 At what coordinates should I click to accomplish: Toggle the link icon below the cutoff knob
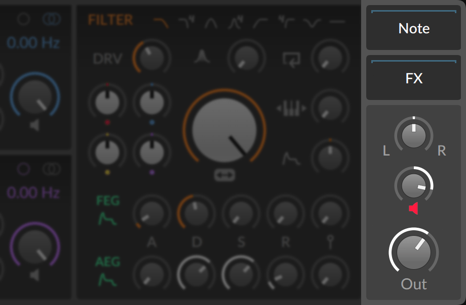(x=225, y=175)
